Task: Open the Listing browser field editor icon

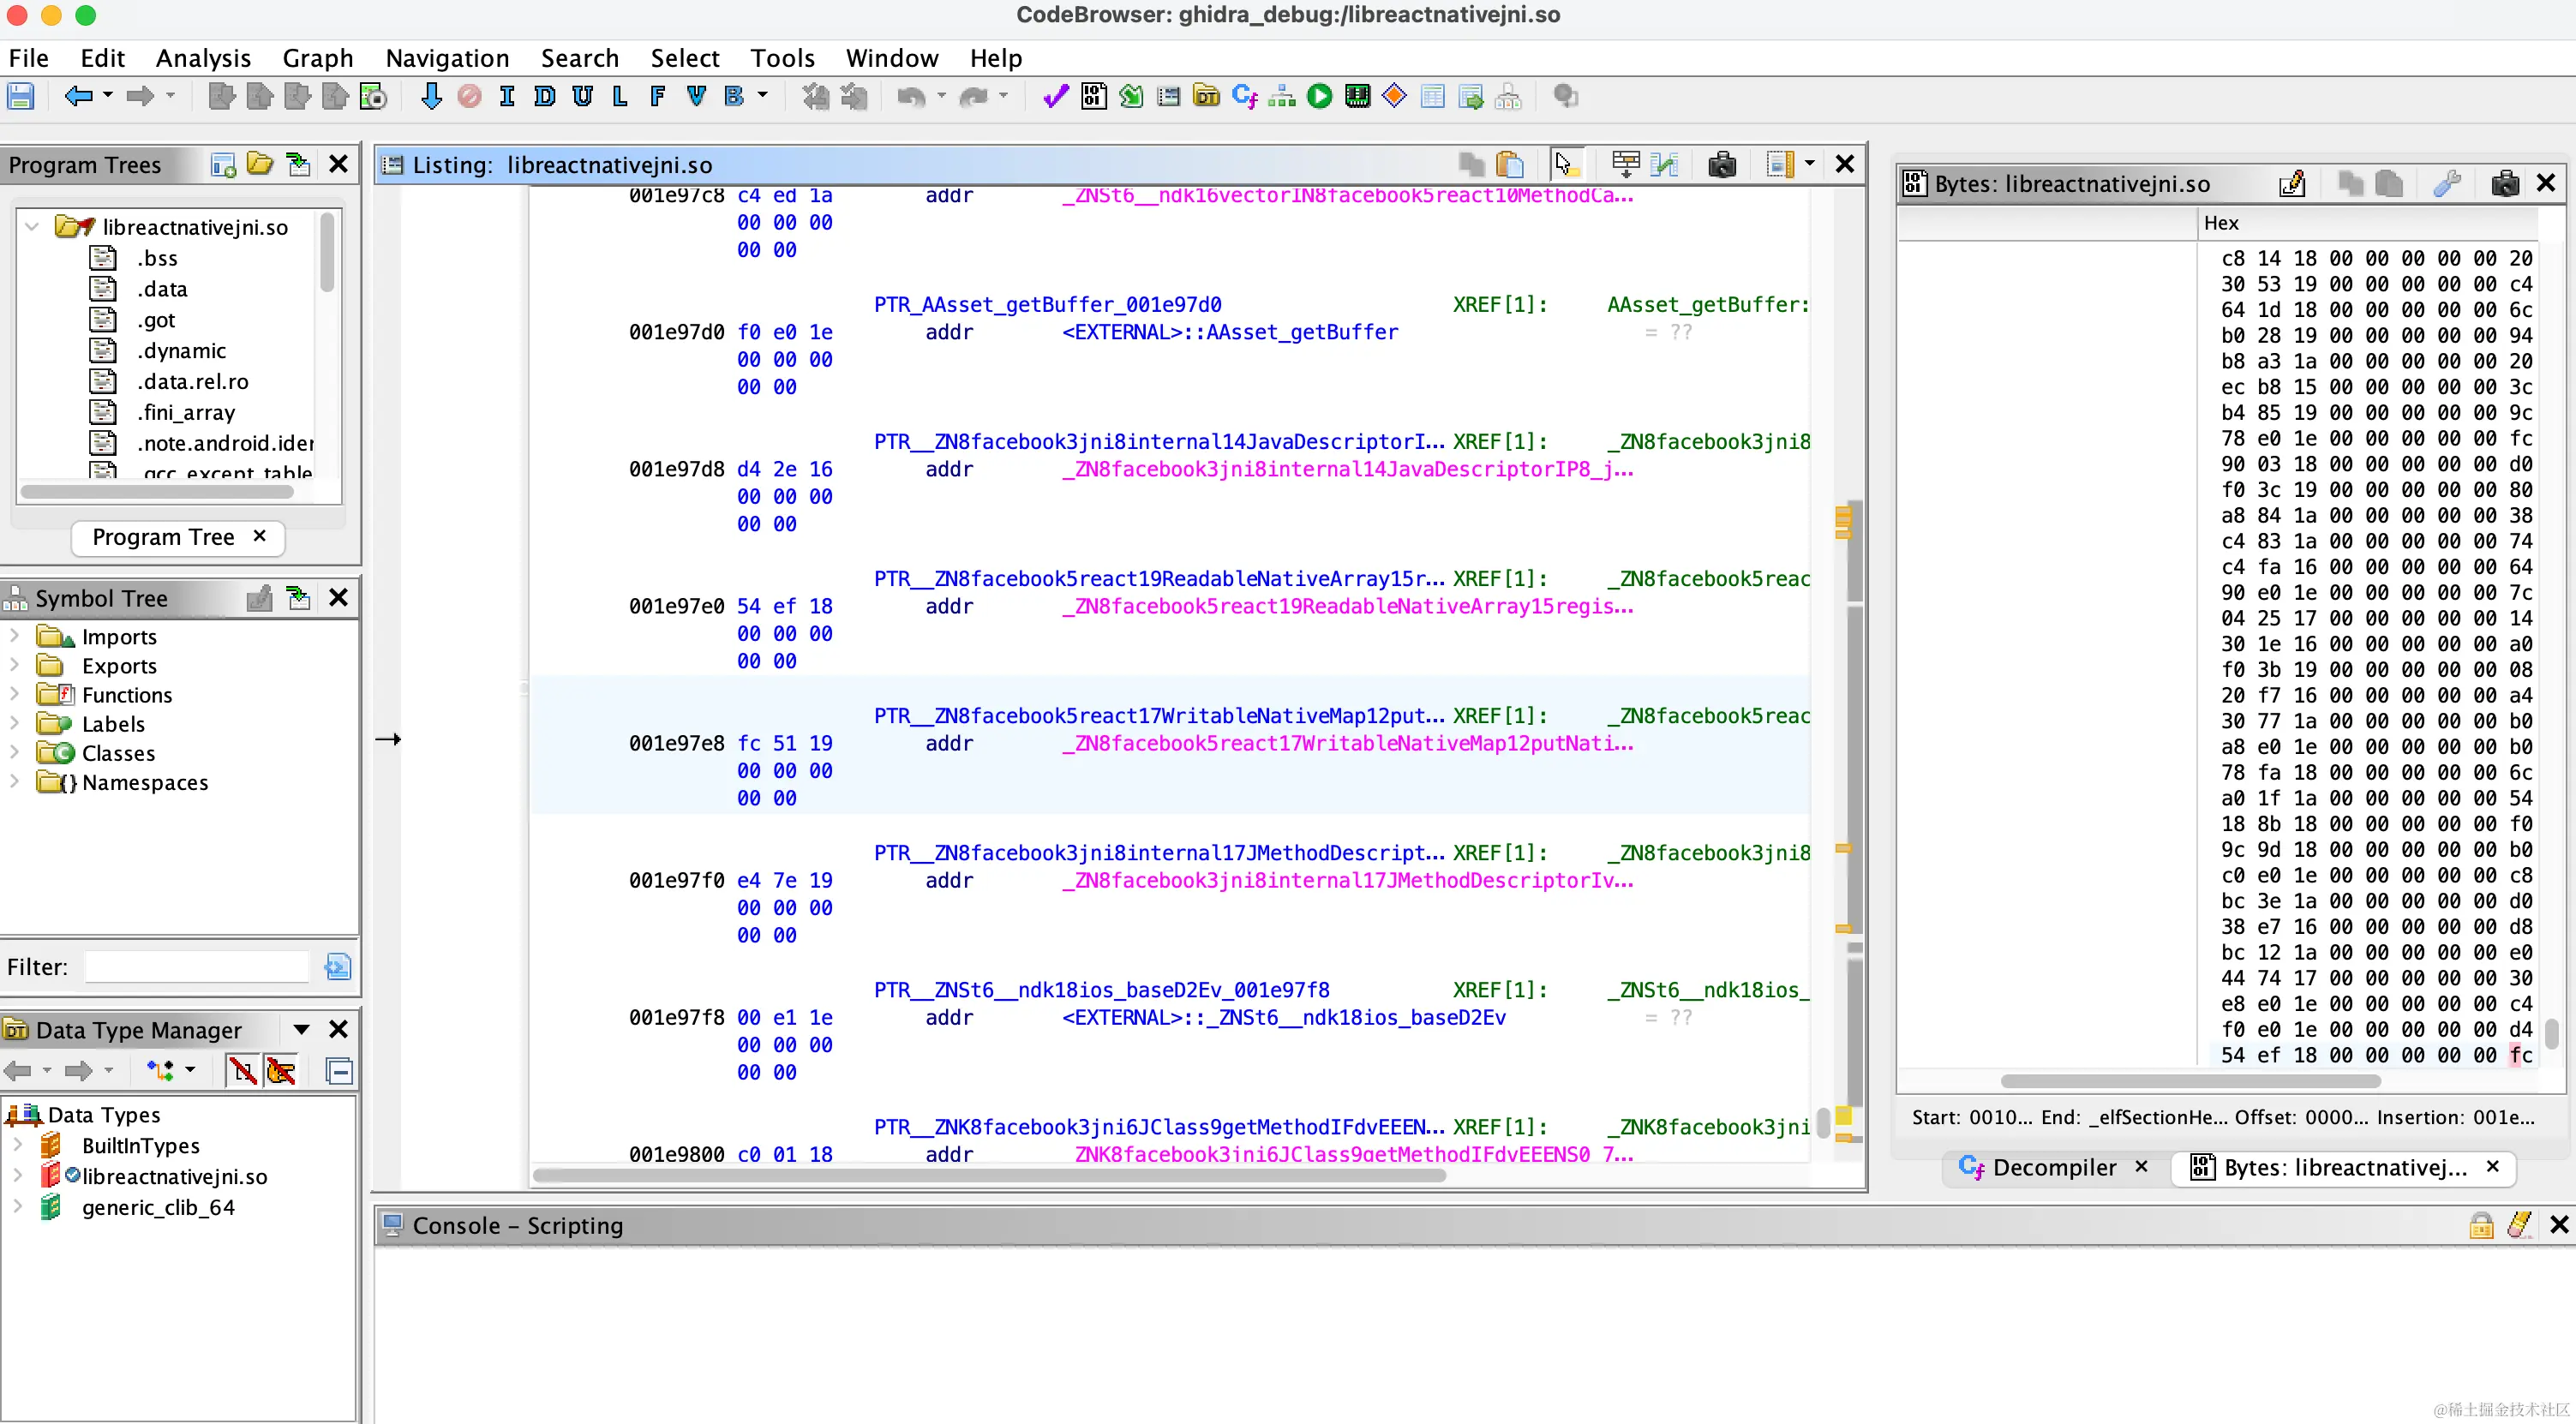Action: click(x=1626, y=165)
